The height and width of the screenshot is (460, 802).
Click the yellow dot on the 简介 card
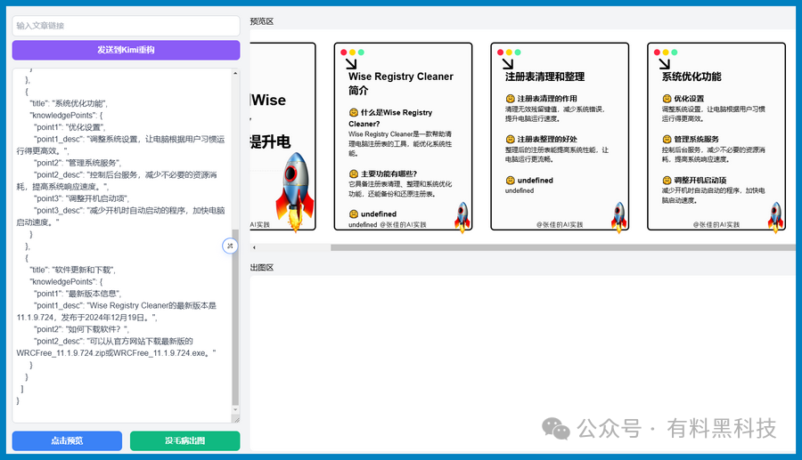tap(352, 52)
